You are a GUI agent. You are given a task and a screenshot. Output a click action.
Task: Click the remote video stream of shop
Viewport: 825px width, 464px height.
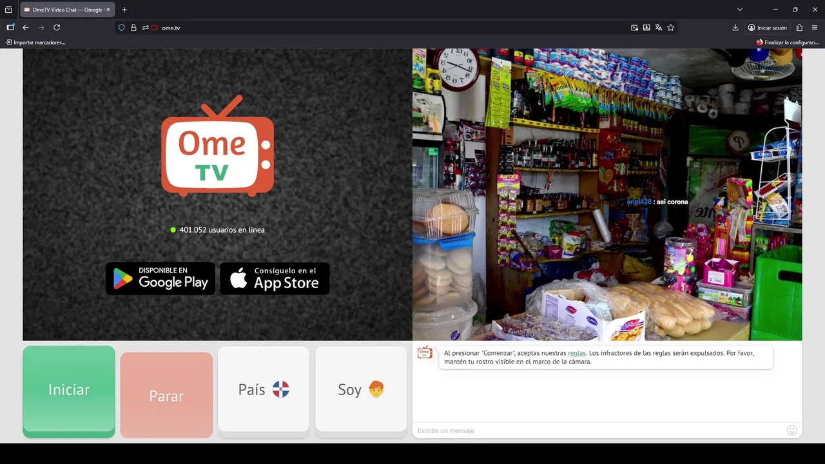(607, 195)
